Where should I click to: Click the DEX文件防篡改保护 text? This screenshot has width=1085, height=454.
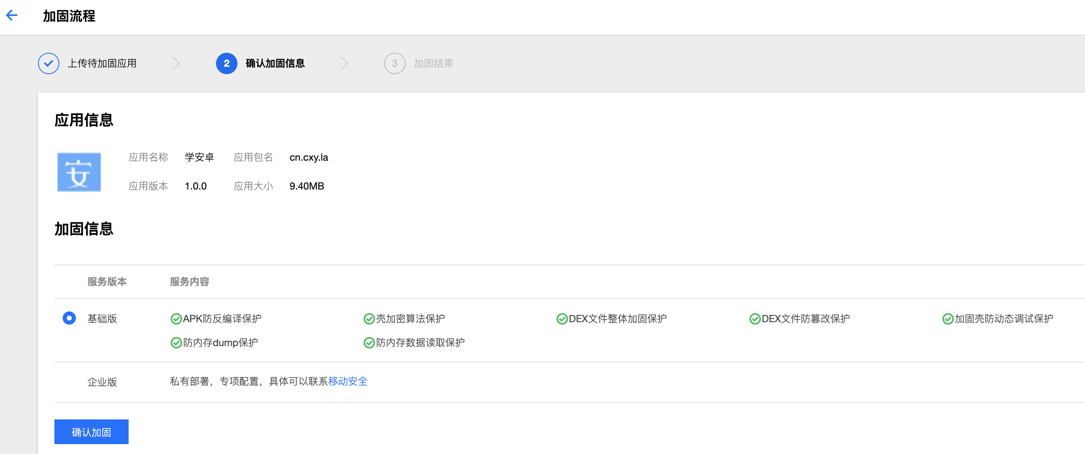point(806,319)
